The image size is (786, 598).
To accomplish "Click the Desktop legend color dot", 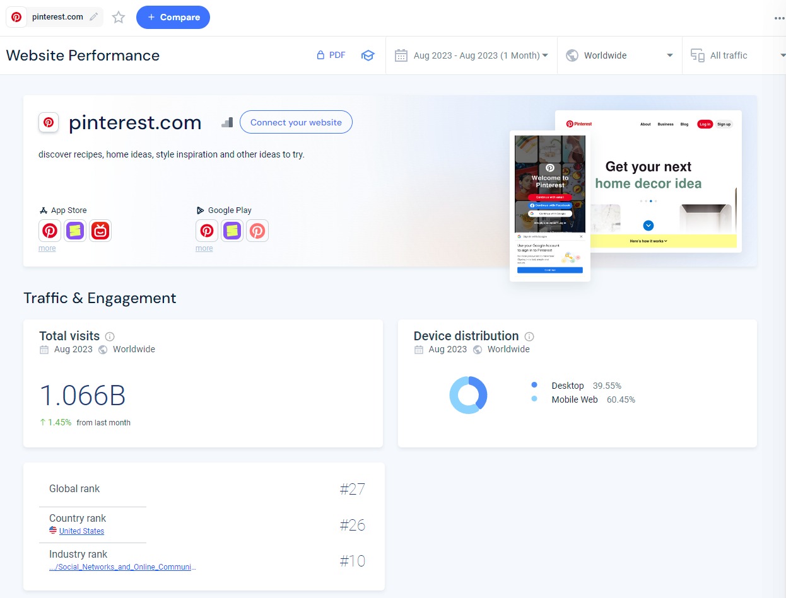I will [534, 385].
